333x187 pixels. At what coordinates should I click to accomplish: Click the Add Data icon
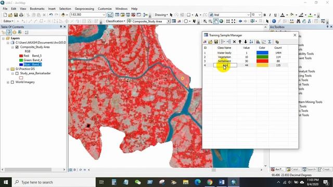point(63,15)
